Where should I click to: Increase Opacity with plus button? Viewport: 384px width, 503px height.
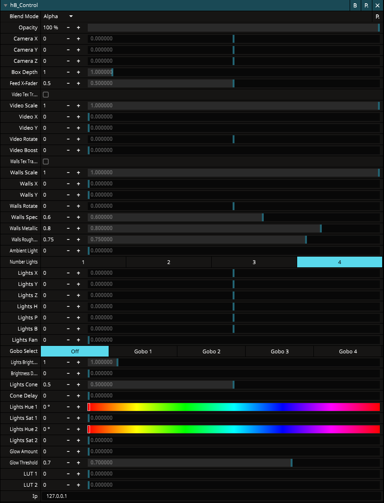click(x=78, y=27)
